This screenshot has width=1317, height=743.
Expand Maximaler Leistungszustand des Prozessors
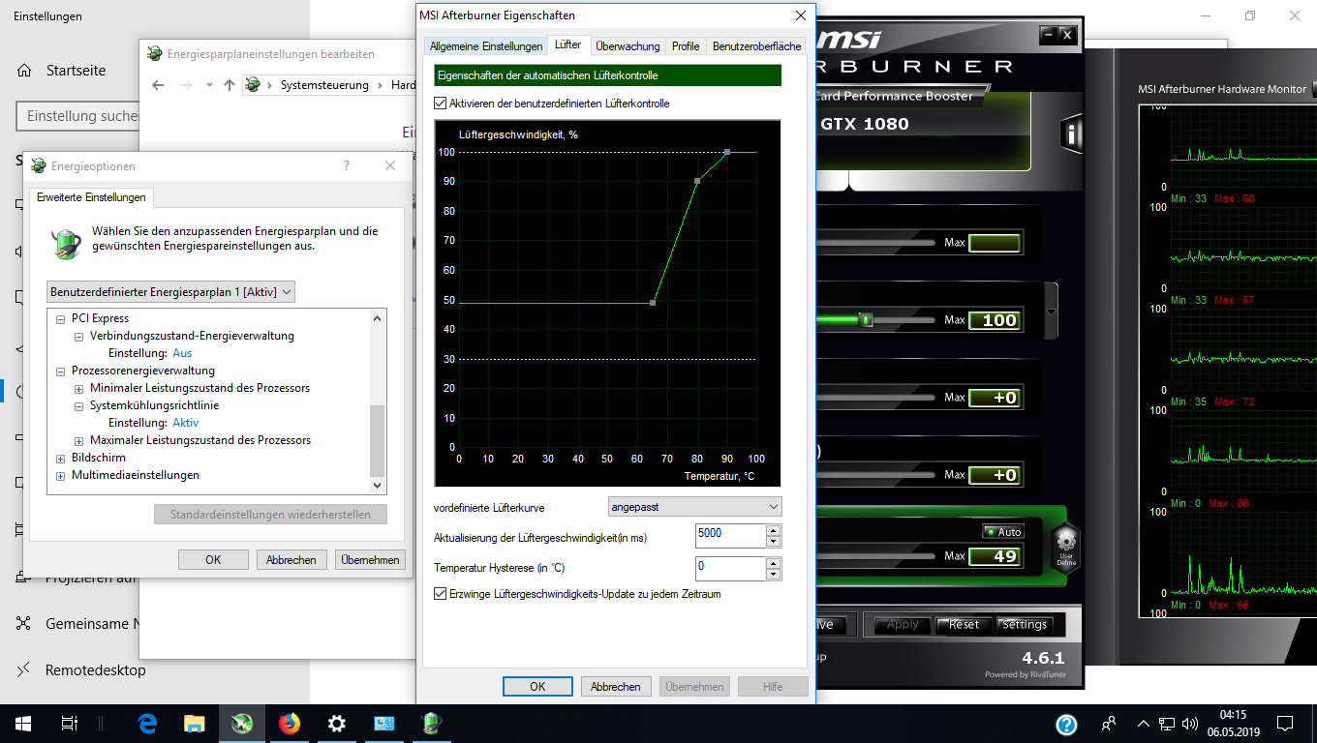click(x=80, y=440)
